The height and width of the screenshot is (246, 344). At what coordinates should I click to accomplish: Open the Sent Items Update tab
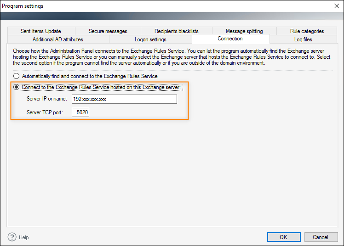pyautogui.click(x=41, y=31)
